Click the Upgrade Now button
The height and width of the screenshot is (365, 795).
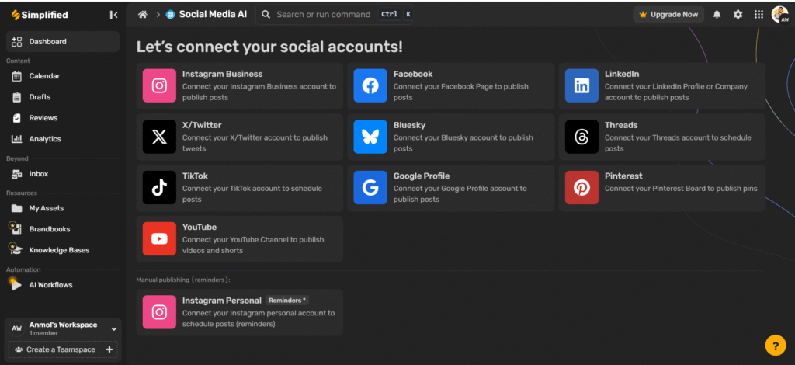tap(668, 14)
